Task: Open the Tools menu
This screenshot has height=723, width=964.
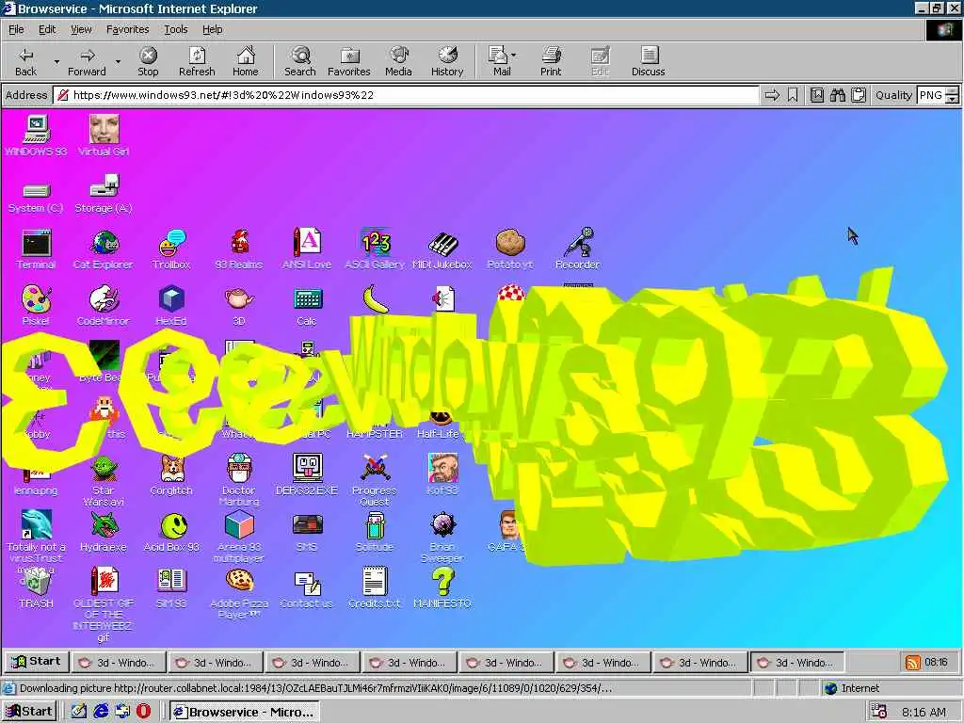Action: pos(175,29)
